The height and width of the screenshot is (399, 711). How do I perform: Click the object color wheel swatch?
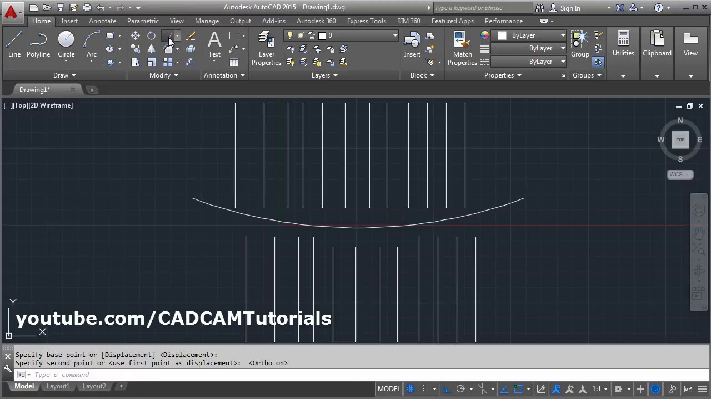(485, 35)
